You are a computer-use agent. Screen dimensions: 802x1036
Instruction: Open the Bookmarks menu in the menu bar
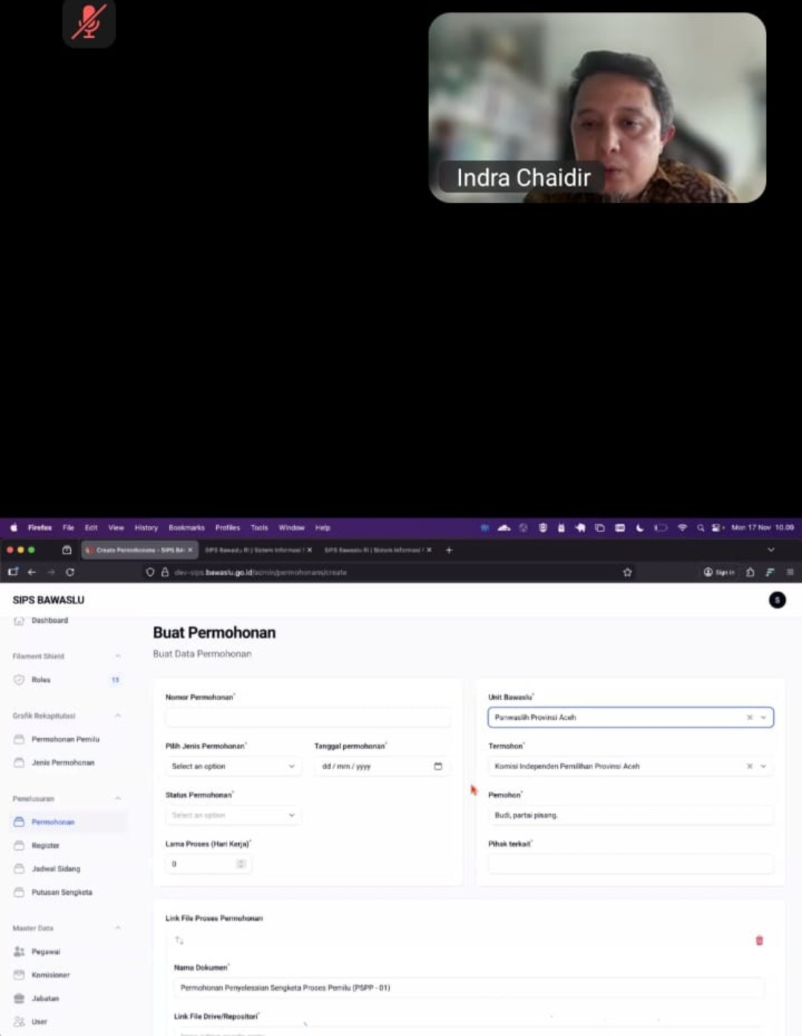[186, 528]
